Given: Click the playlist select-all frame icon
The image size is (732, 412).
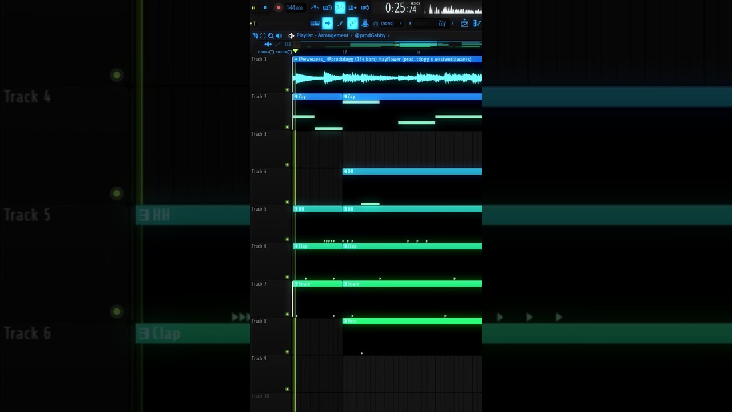Looking at the screenshot, I should pos(263,35).
